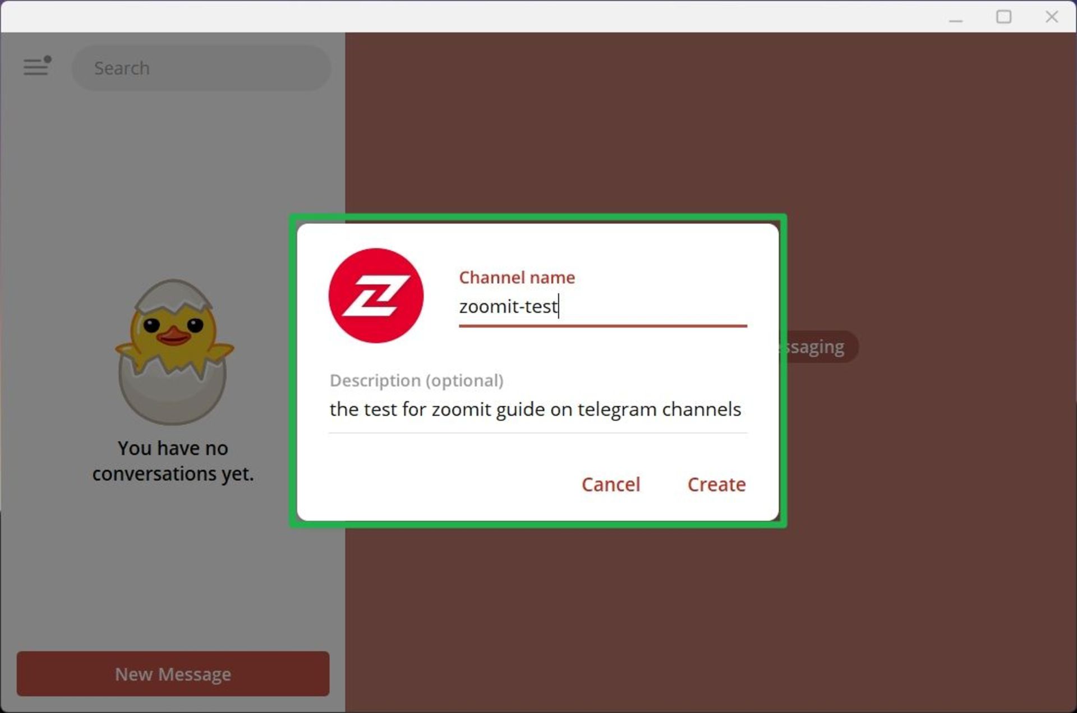Open the hamburger main menu
1077x713 pixels.
36,66
